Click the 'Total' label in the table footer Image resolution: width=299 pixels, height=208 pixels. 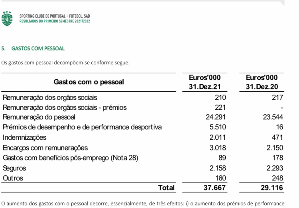(x=166, y=188)
